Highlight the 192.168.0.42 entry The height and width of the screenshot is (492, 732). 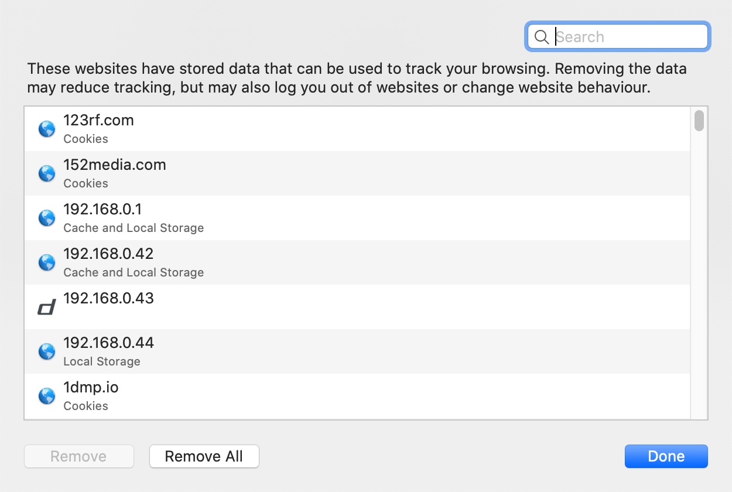[357, 262]
